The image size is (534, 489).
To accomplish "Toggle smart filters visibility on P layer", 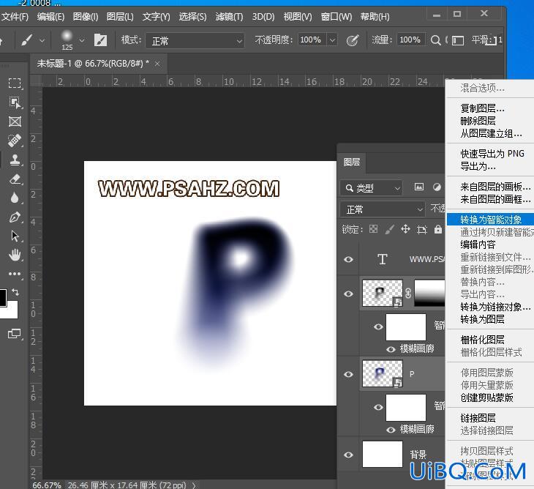I will point(378,407).
